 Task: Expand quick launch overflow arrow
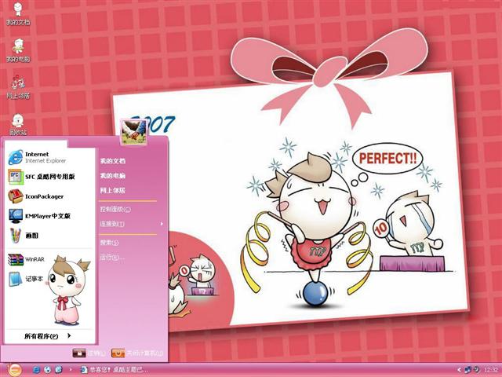coord(71,370)
